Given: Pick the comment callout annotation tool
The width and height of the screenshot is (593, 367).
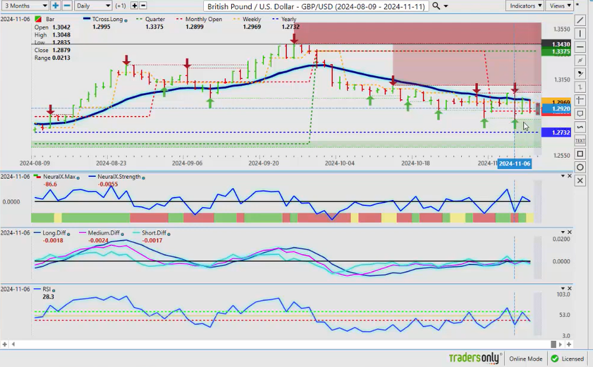Looking at the screenshot, I should pos(580,114).
